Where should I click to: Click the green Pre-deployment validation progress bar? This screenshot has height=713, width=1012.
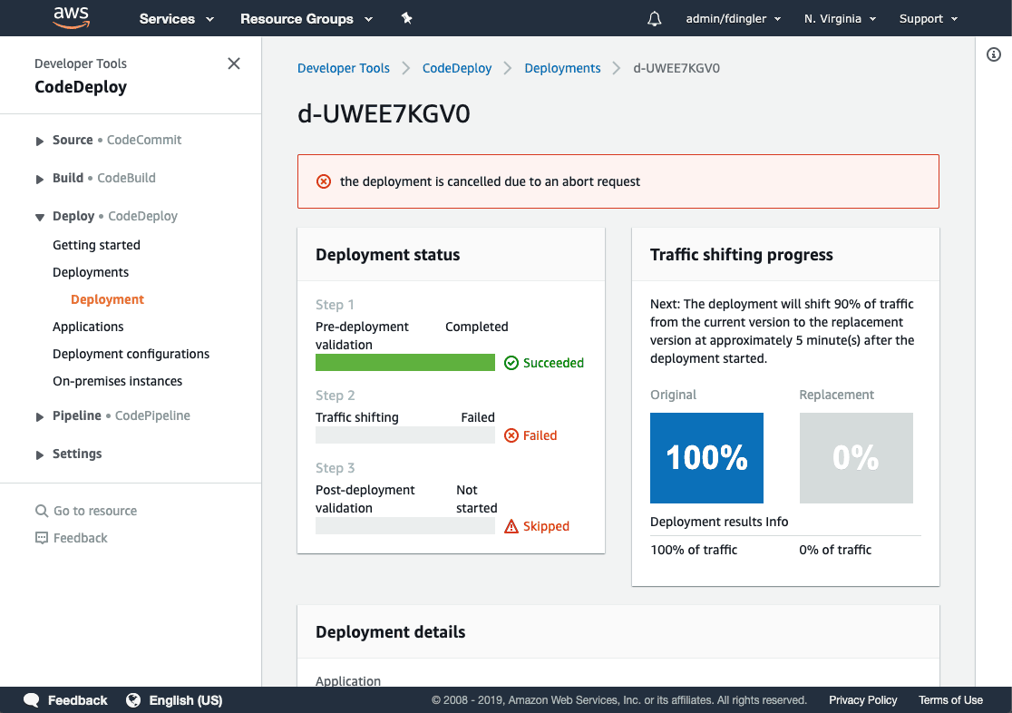404,363
